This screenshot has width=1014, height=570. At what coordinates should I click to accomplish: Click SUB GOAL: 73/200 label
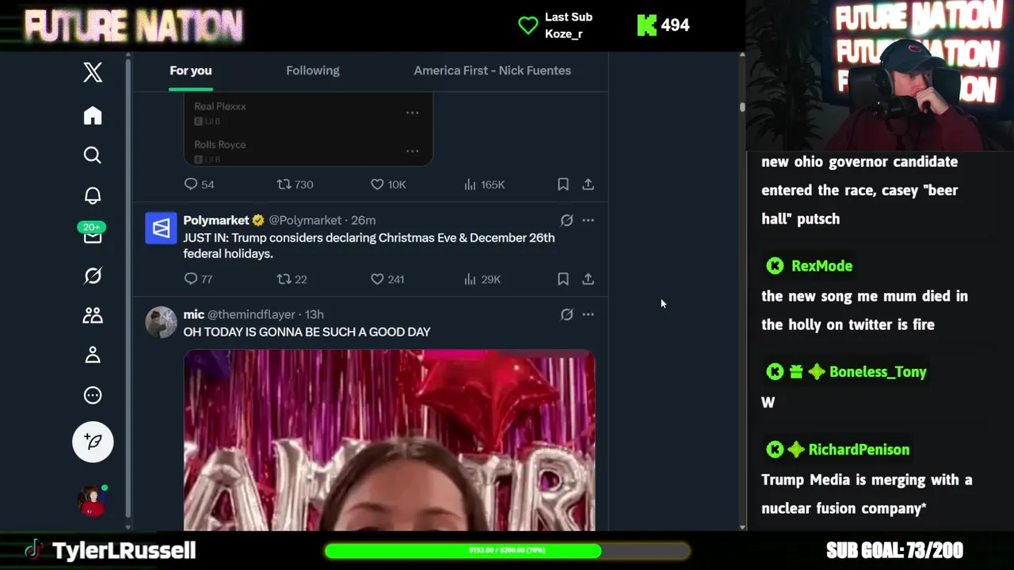point(894,550)
